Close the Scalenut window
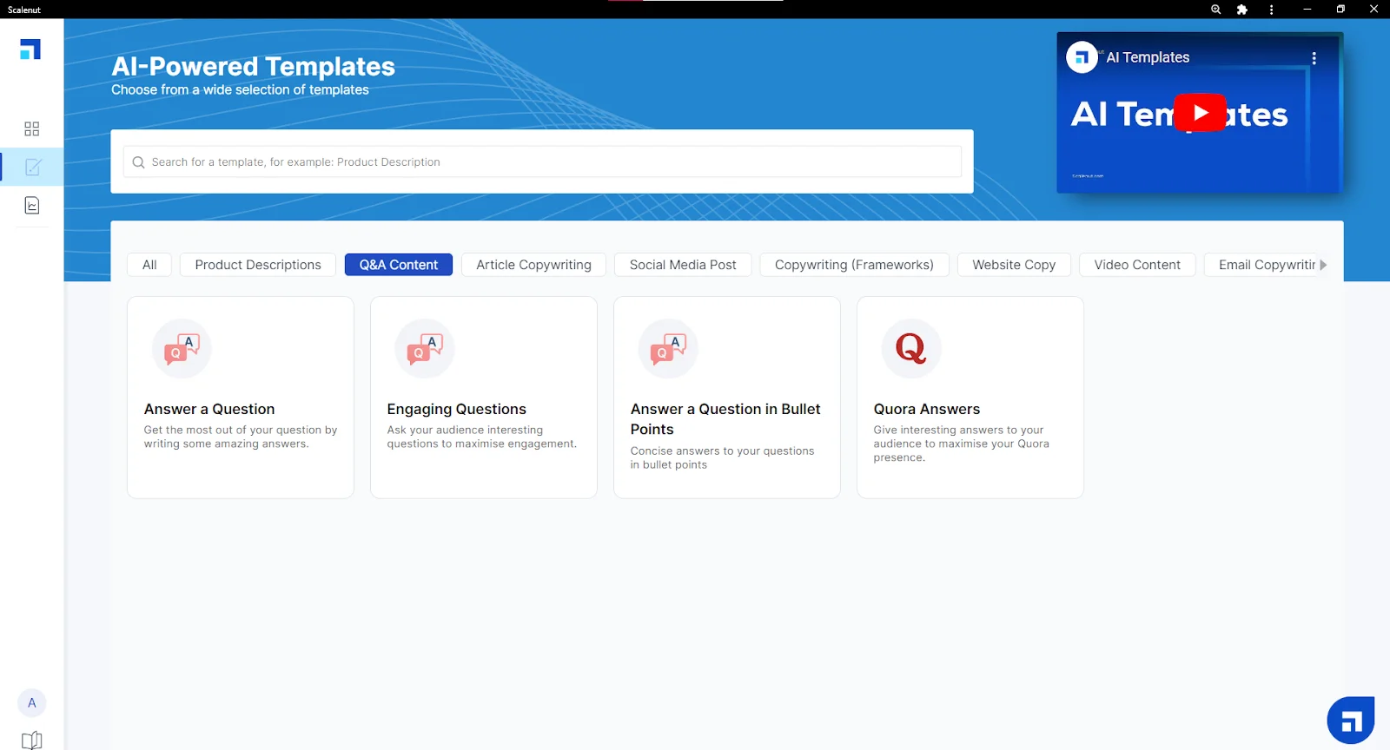Screen dimensions: 1390x750 click(1373, 10)
